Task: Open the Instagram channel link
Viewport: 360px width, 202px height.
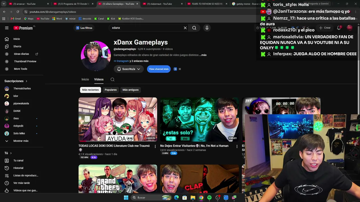Action: (x=121, y=61)
